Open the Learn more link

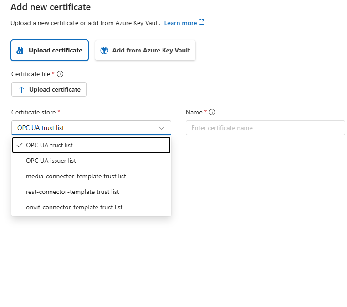coord(180,23)
